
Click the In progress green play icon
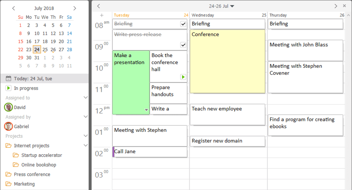pos(9,88)
